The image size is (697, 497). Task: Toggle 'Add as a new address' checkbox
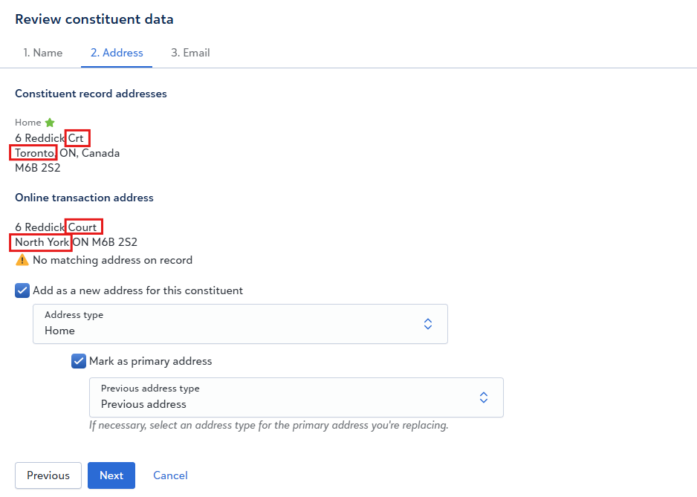[22, 290]
